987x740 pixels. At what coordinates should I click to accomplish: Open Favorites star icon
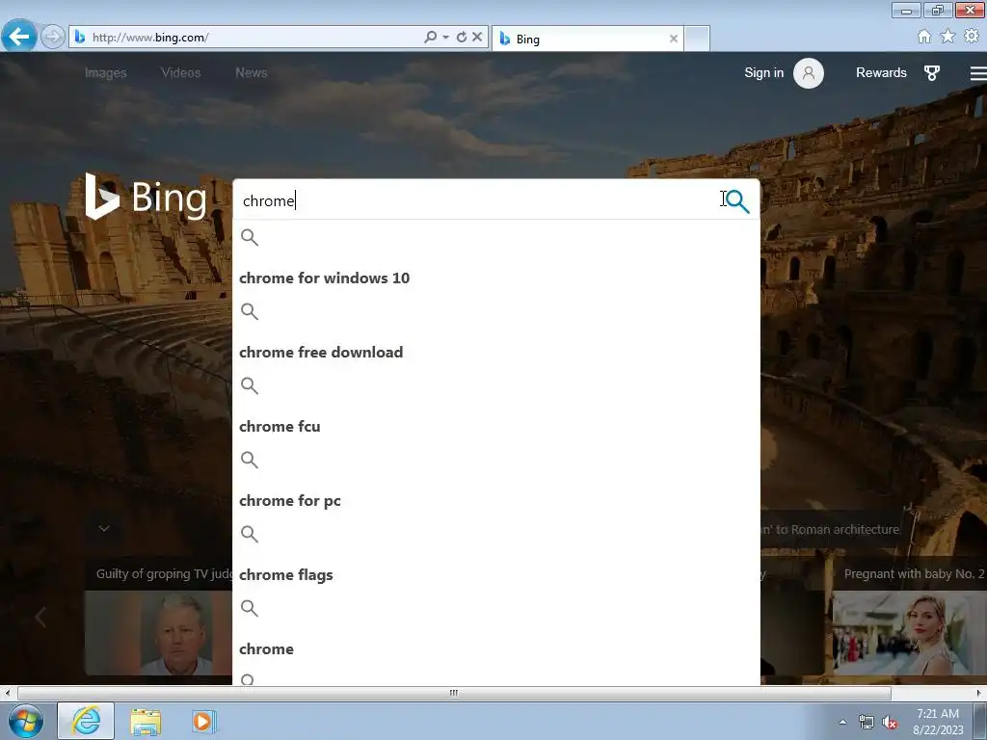947,37
